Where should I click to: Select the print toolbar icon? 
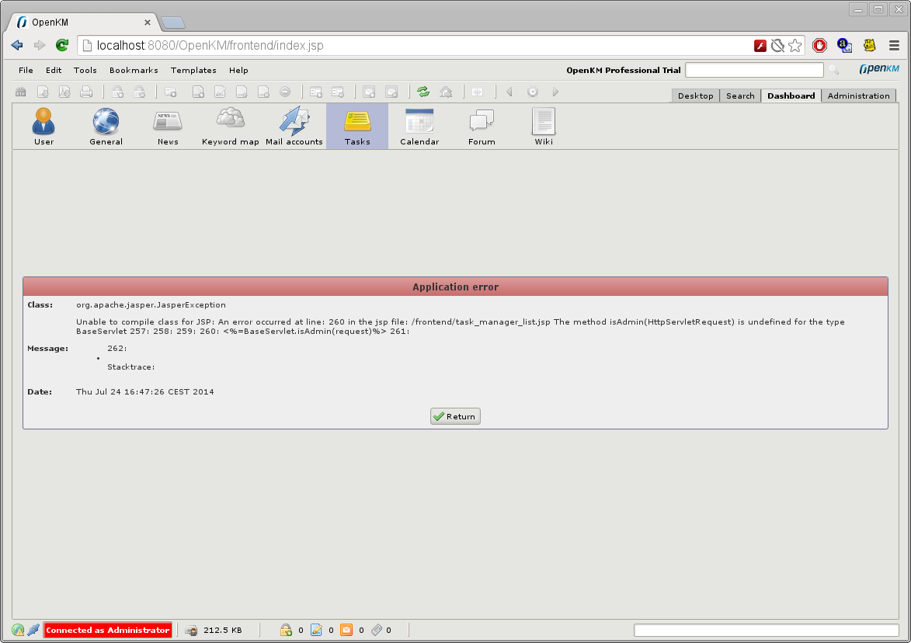click(x=88, y=92)
